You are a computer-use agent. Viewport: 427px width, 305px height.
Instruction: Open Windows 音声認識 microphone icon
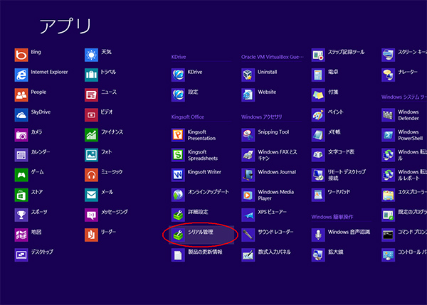tap(318, 235)
